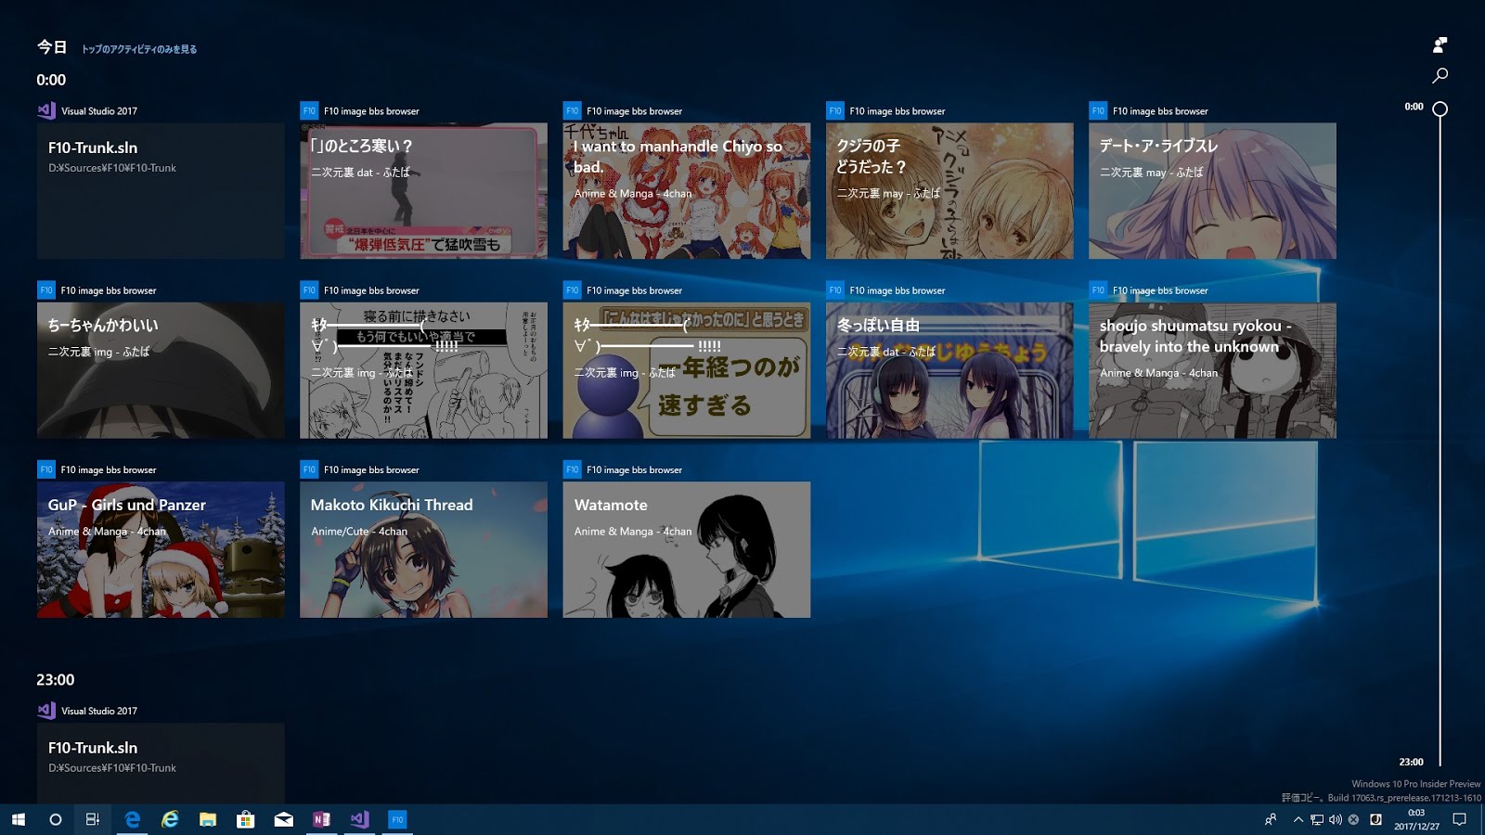Open the 'Watamote' activity card
Image resolution: width=1485 pixels, height=835 pixels.
pos(686,549)
